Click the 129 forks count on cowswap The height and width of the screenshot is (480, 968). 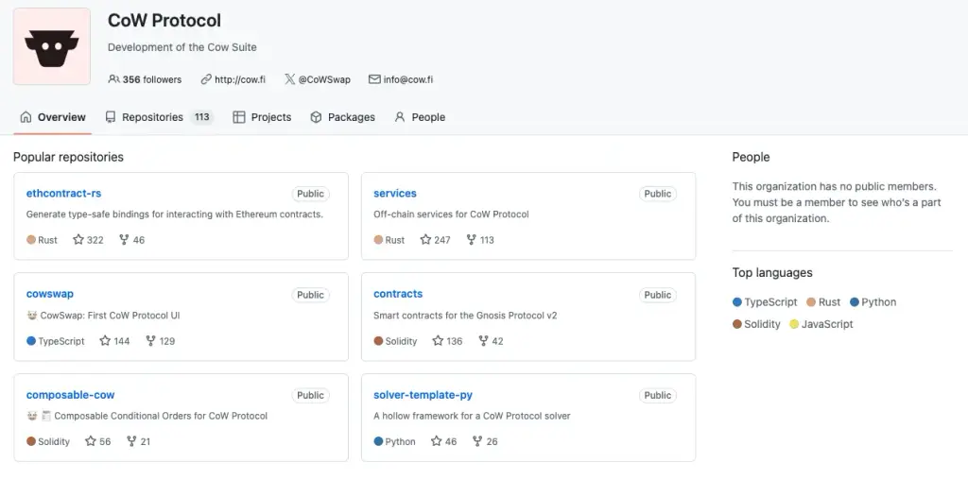(167, 341)
